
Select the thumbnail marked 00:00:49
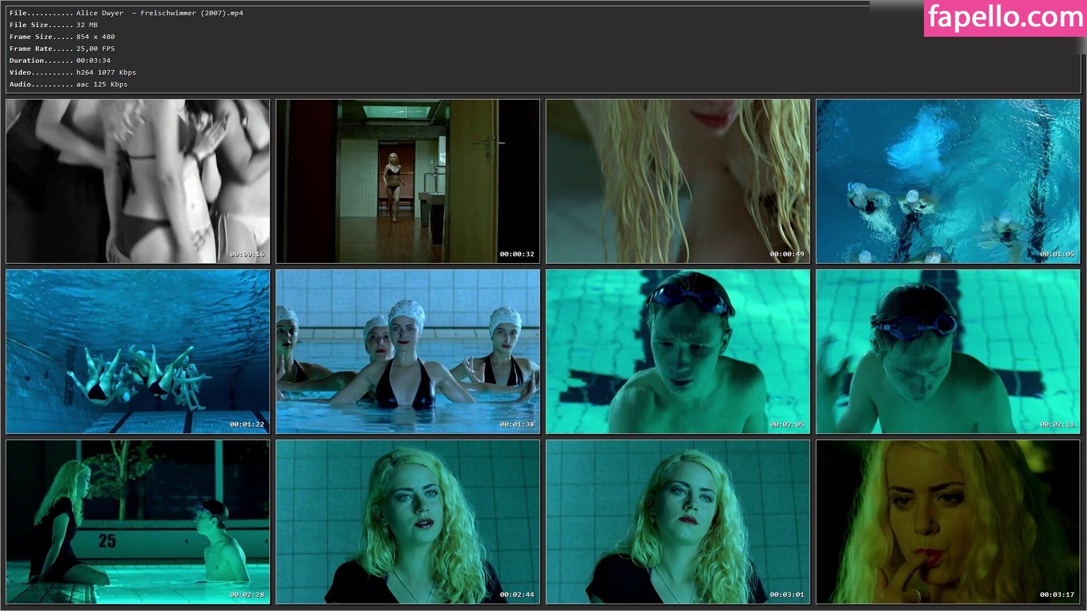678,181
